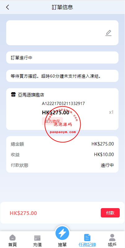This screenshot has height=248, width=125.
Task: Click order number A12221703211332917
Action: [63, 104]
